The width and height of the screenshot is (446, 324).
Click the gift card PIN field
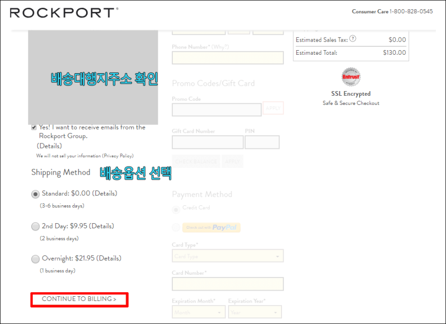point(262,142)
